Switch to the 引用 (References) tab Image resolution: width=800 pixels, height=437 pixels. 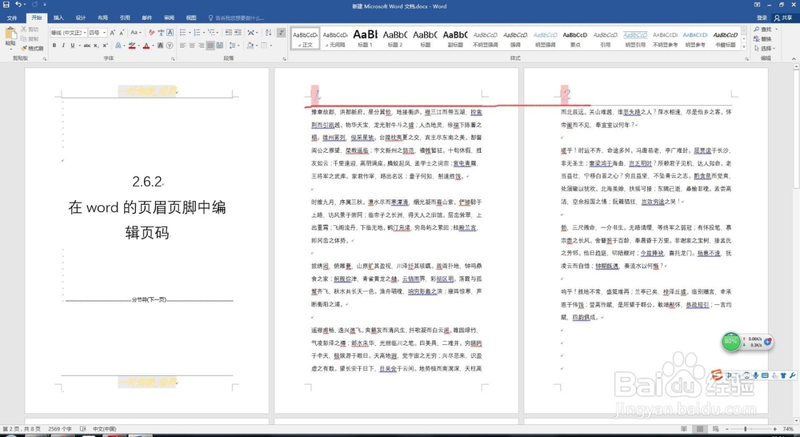(125, 18)
